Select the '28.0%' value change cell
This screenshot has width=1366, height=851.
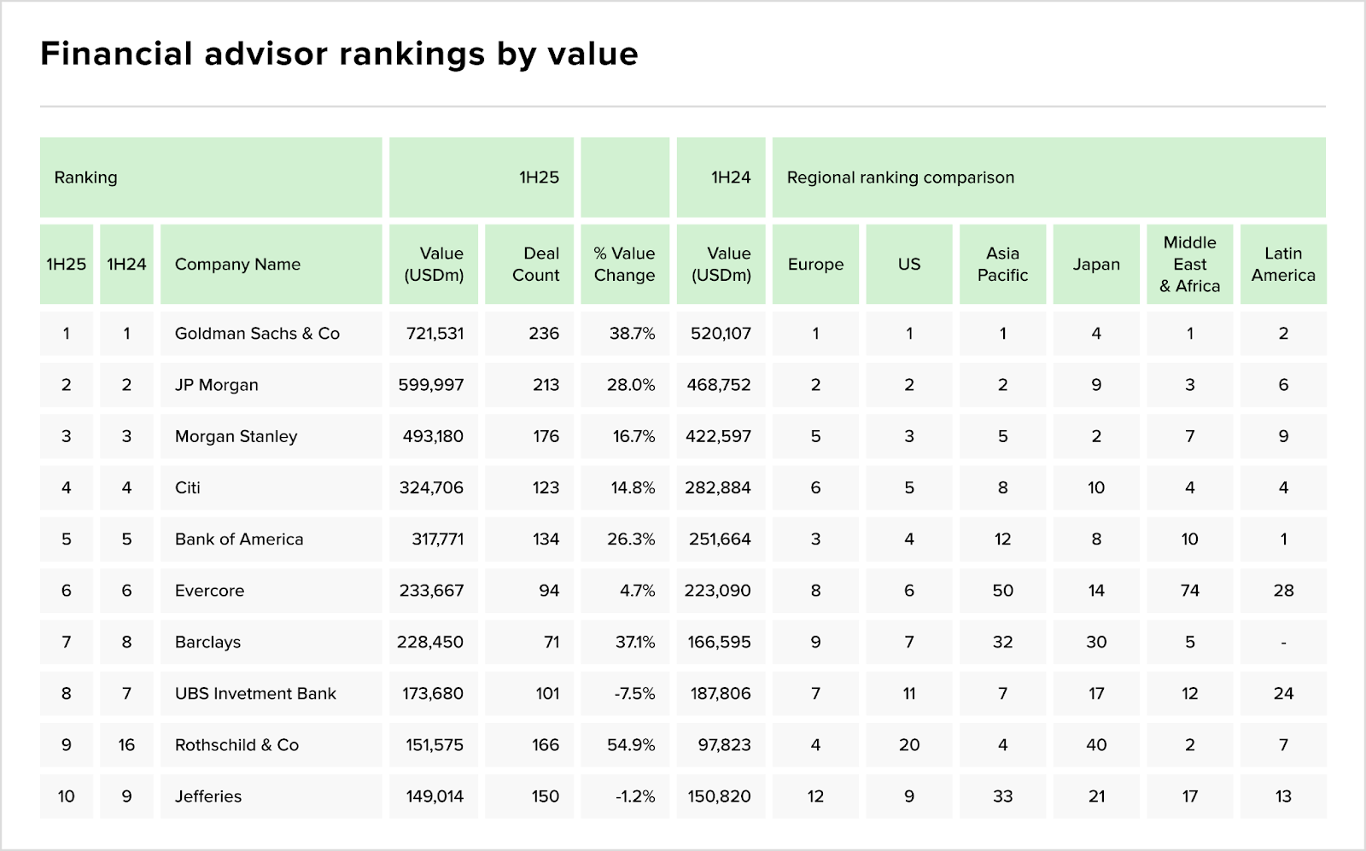click(x=625, y=385)
